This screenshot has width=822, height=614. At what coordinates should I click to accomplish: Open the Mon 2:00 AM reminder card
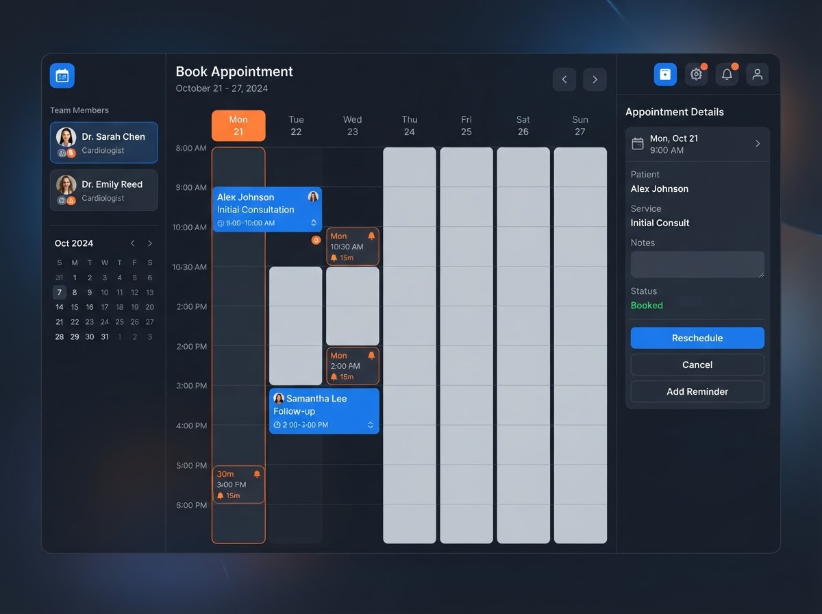pyautogui.click(x=353, y=366)
